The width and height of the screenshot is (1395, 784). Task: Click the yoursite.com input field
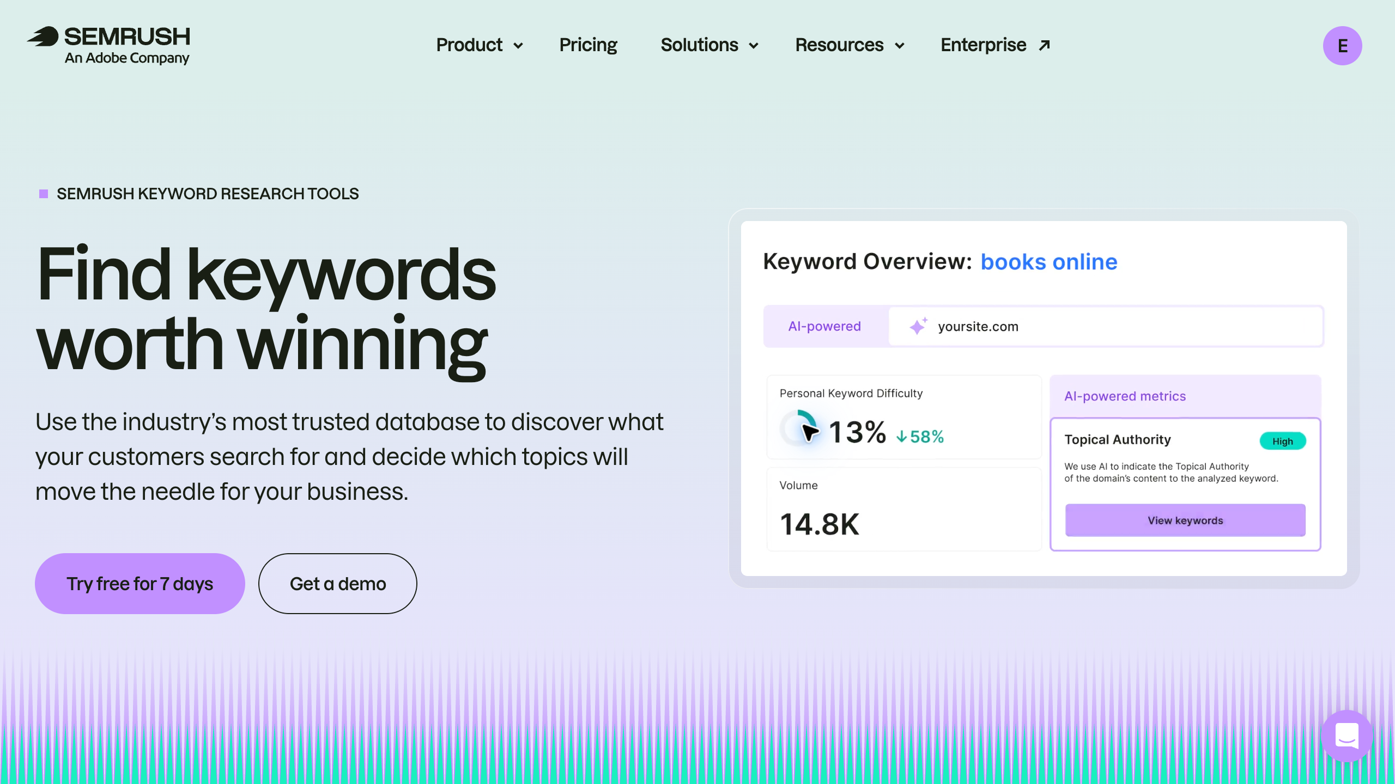(1106, 326)
